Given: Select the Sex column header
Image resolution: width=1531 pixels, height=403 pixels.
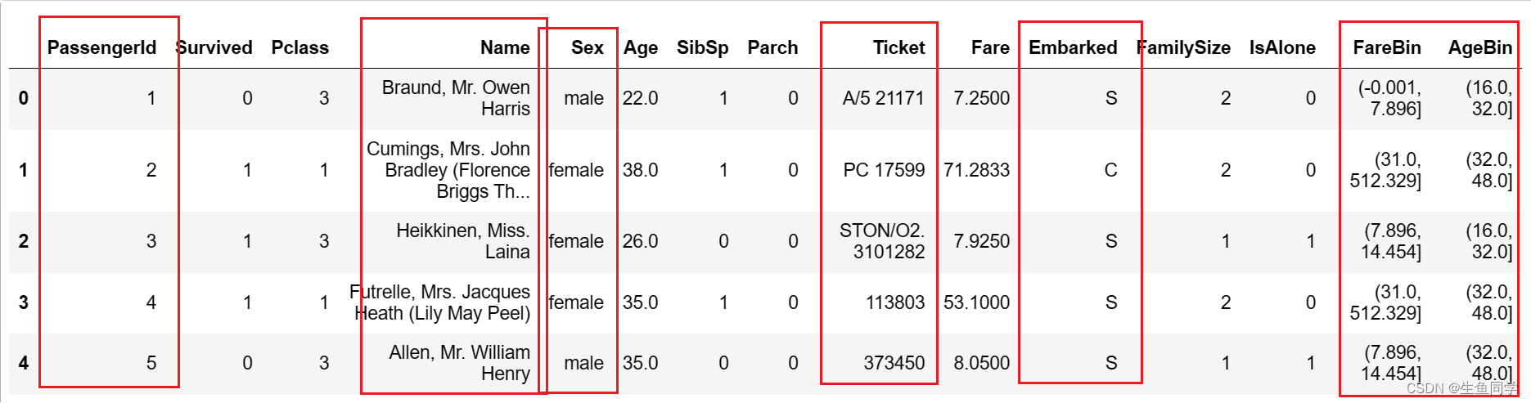Looking at the screenshot, I should [x=587, y=47].
